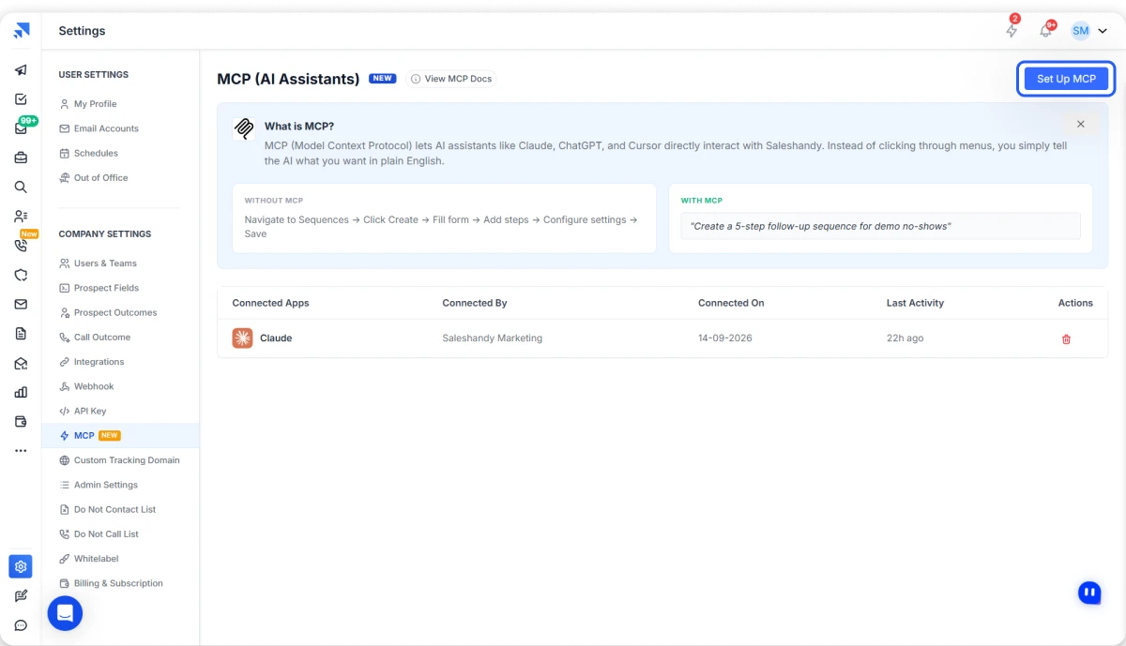This screenshot has width=1126, height=646.
Task: Click the What is MCP icon
Action: click(244, 128)
